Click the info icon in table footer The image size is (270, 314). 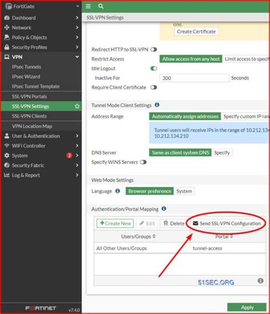click(260, 281)
